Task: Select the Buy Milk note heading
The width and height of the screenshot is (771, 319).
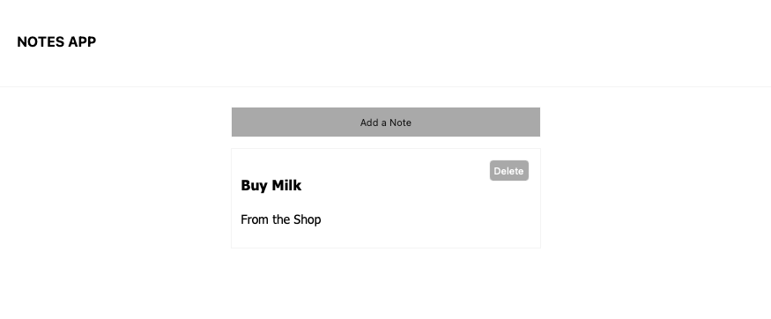Action: click(x=271, y=185)
